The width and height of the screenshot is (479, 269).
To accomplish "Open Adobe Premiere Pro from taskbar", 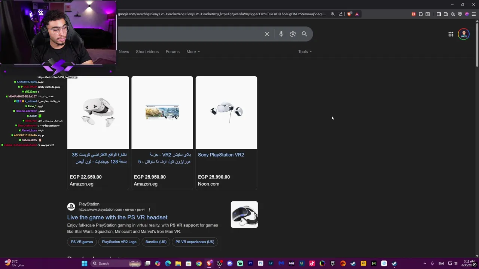I will (251, 263).
